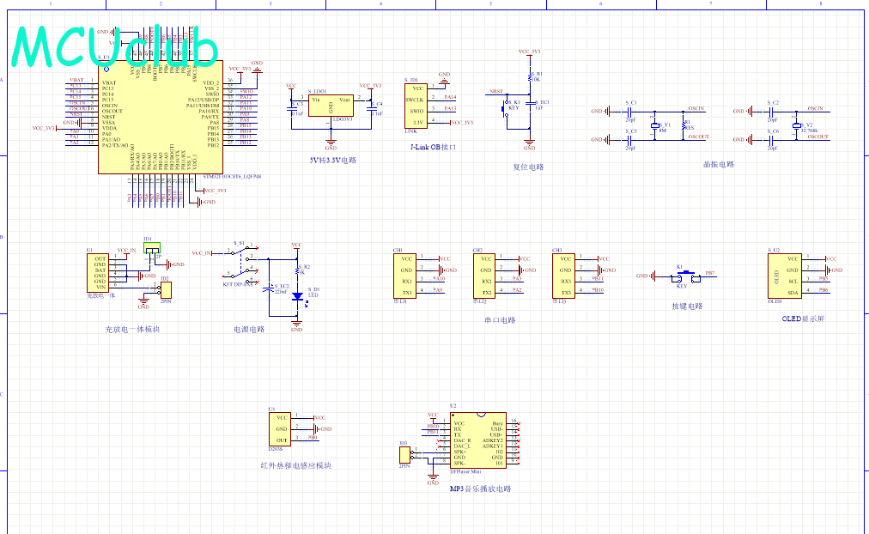Select the CH1 serial connector block

point(404,276)
